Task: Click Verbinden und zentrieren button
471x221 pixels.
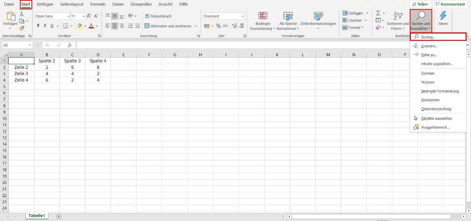Action: pos(168,26)
